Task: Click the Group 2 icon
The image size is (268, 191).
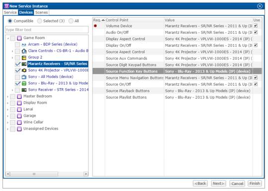Action: pos(24,58)
